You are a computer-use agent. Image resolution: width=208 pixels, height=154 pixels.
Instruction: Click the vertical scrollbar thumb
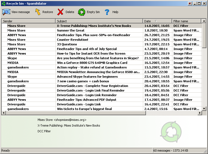pyautogui.click(x=204, y=36)
